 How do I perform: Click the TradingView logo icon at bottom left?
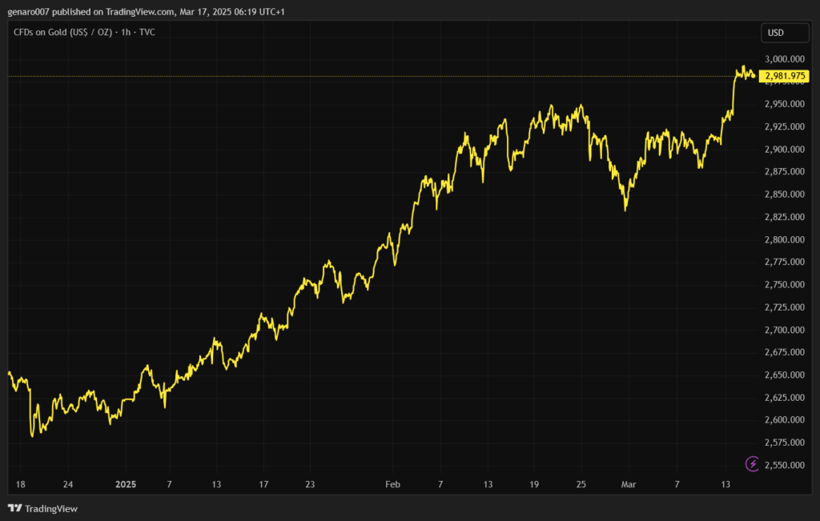[14, 508]
